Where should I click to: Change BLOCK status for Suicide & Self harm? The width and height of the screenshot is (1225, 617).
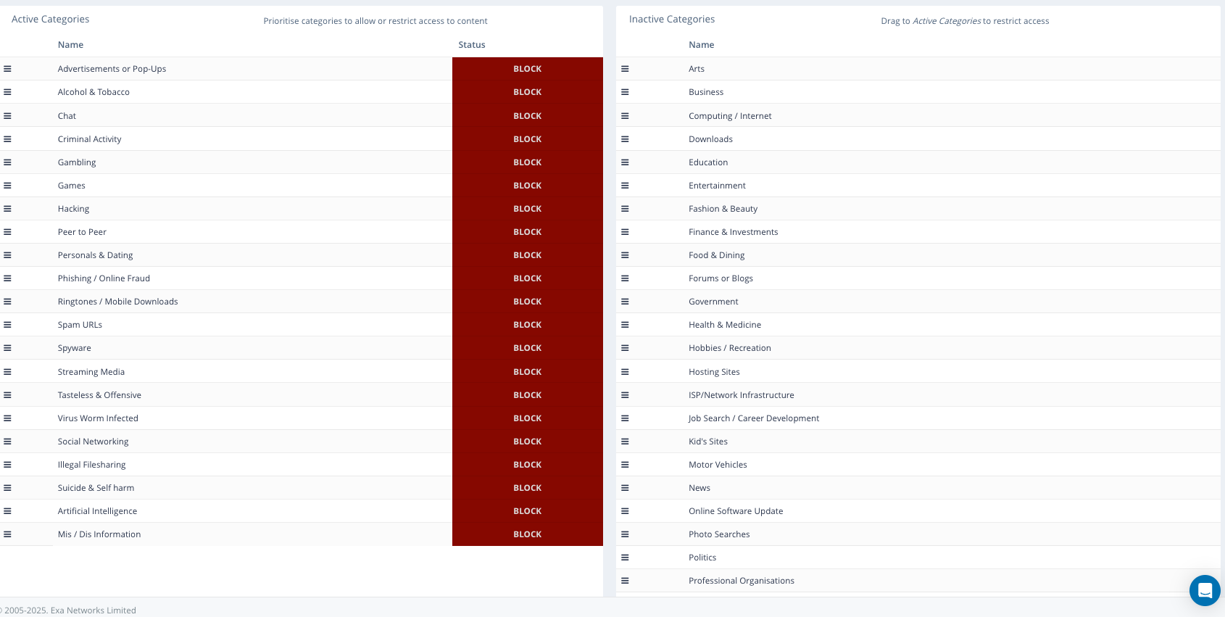coord(527,488)
